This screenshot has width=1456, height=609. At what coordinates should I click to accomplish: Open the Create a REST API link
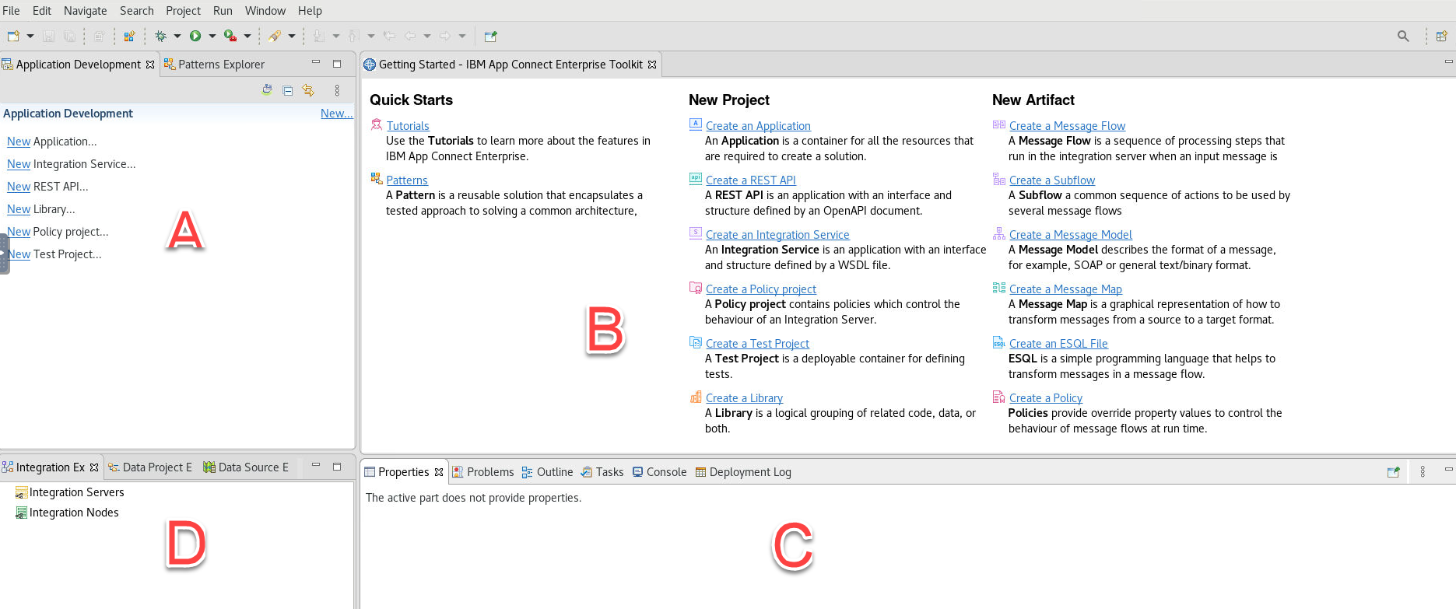point(750,180)
